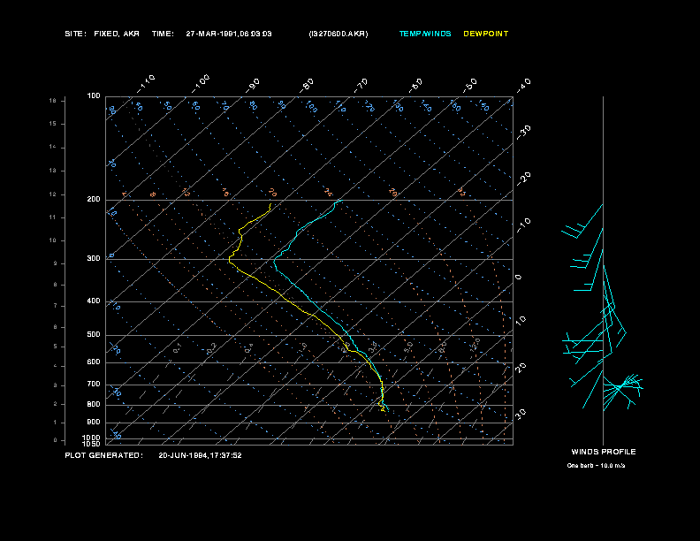Image resolution: width=700 pixels, height=541 pixels.
Task: Click the 600 pressure level label
Action: coord(94,362)
